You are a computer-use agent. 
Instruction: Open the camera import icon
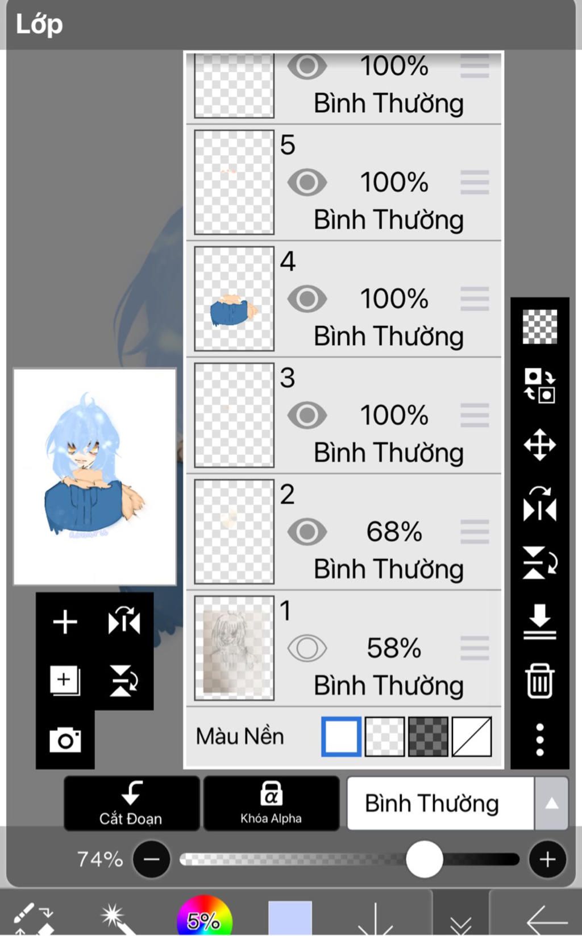[65, 740]
